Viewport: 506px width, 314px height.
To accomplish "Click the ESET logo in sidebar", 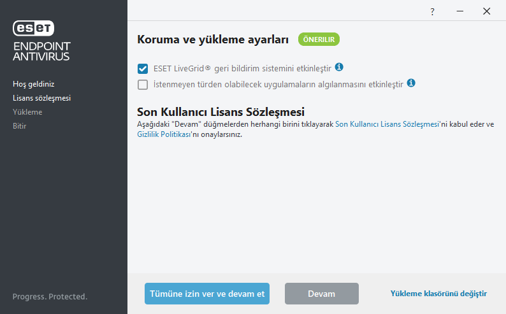I will (x=33, y=28).
